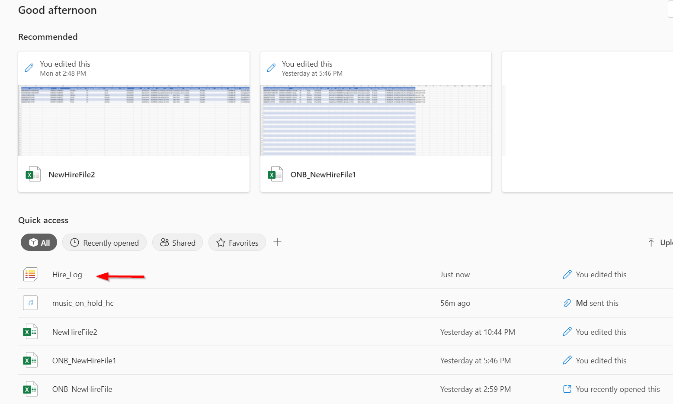Click the open-in-new icon beside You recently opened this
Viewport: 673px width, 404px height.
click(567, 389)
